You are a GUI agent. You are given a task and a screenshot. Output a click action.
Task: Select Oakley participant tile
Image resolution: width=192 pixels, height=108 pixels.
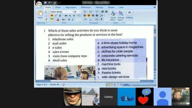109,97
